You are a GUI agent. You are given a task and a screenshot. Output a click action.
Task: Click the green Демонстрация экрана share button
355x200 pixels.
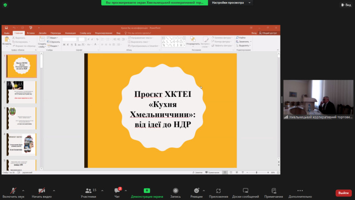147,191
